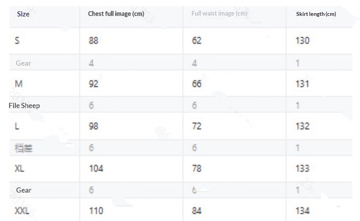
Task: Click waist value 72 in the L row
Action: click(197, 126)
